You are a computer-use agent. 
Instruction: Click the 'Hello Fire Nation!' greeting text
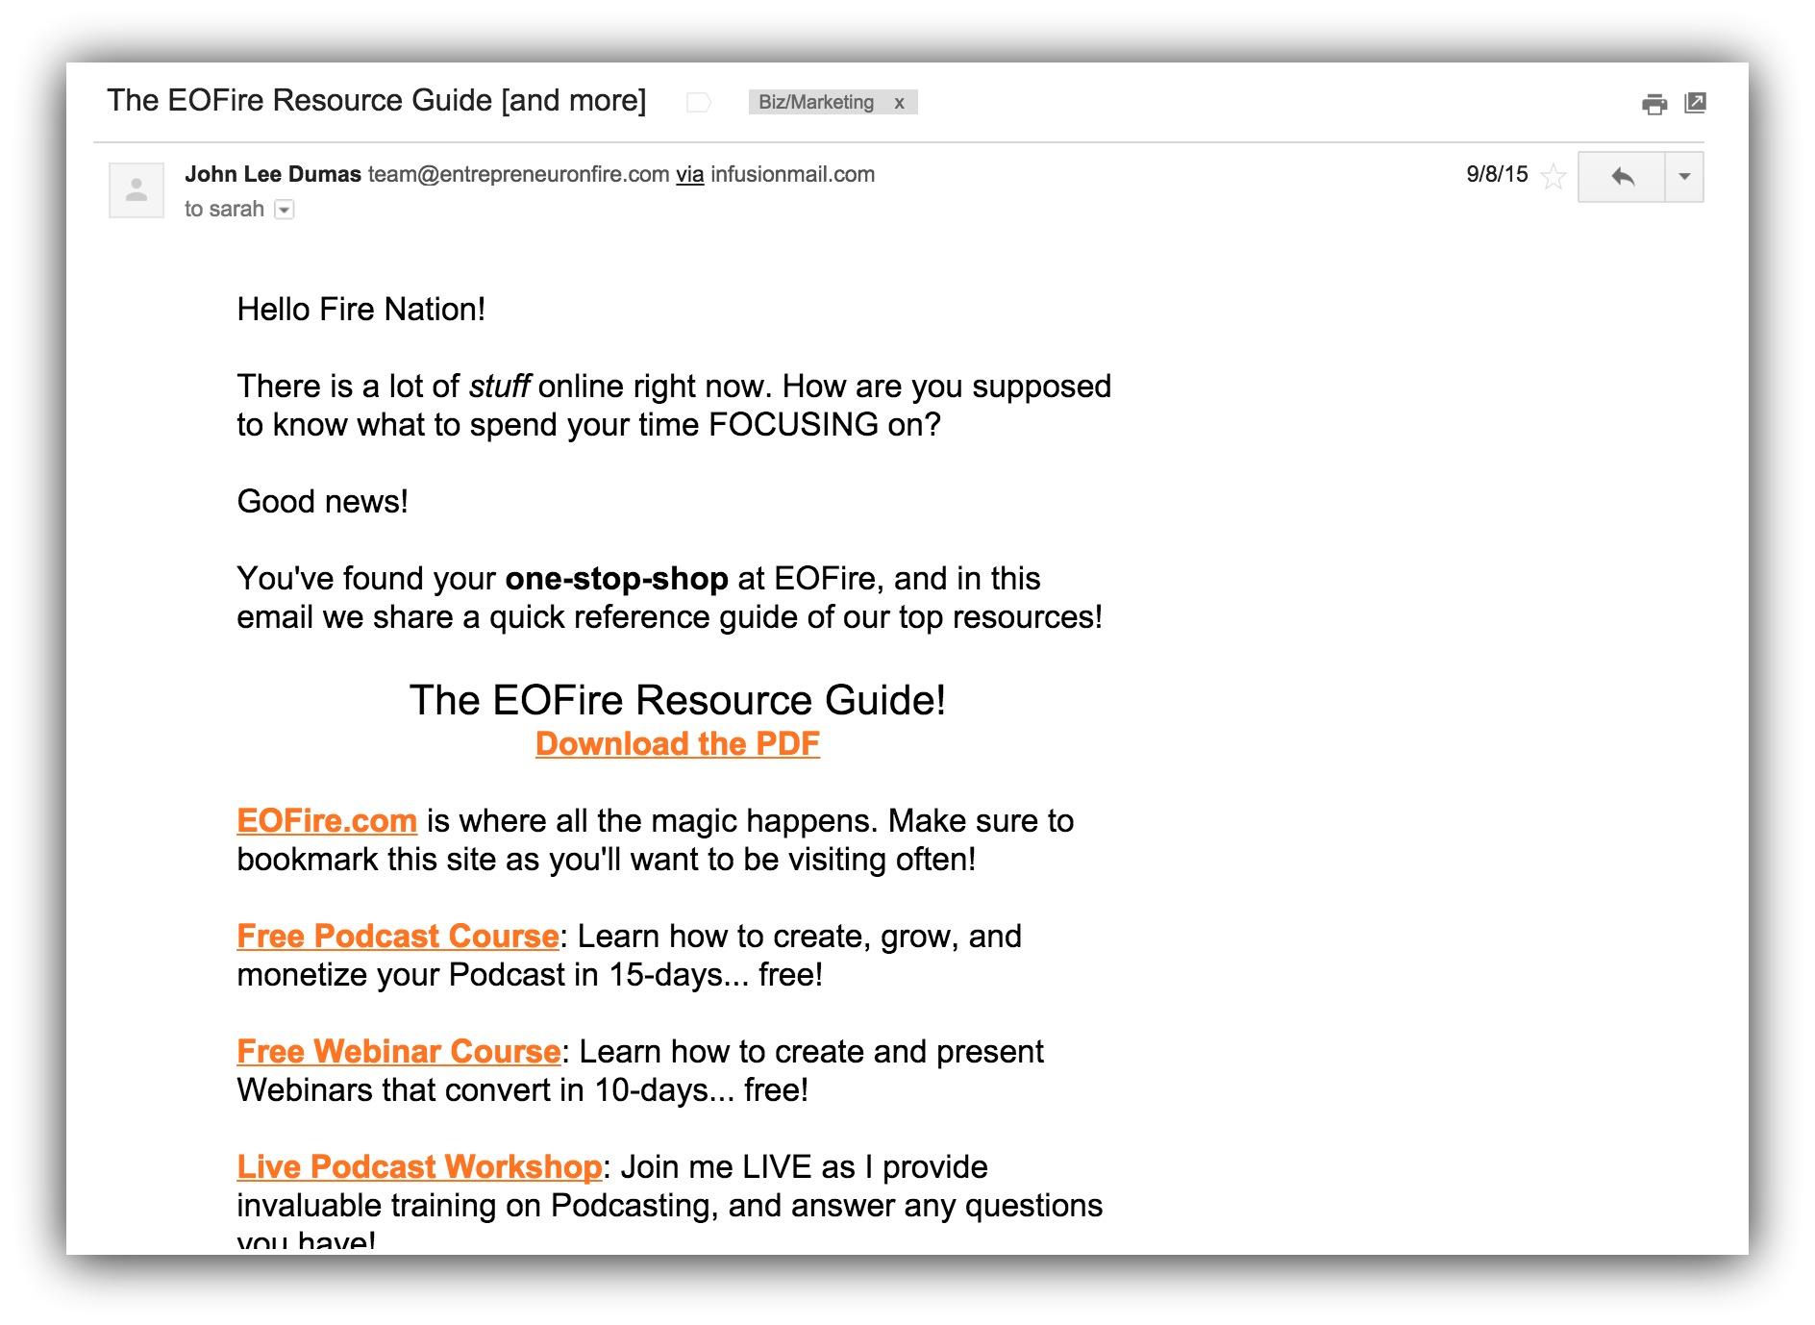361,309
